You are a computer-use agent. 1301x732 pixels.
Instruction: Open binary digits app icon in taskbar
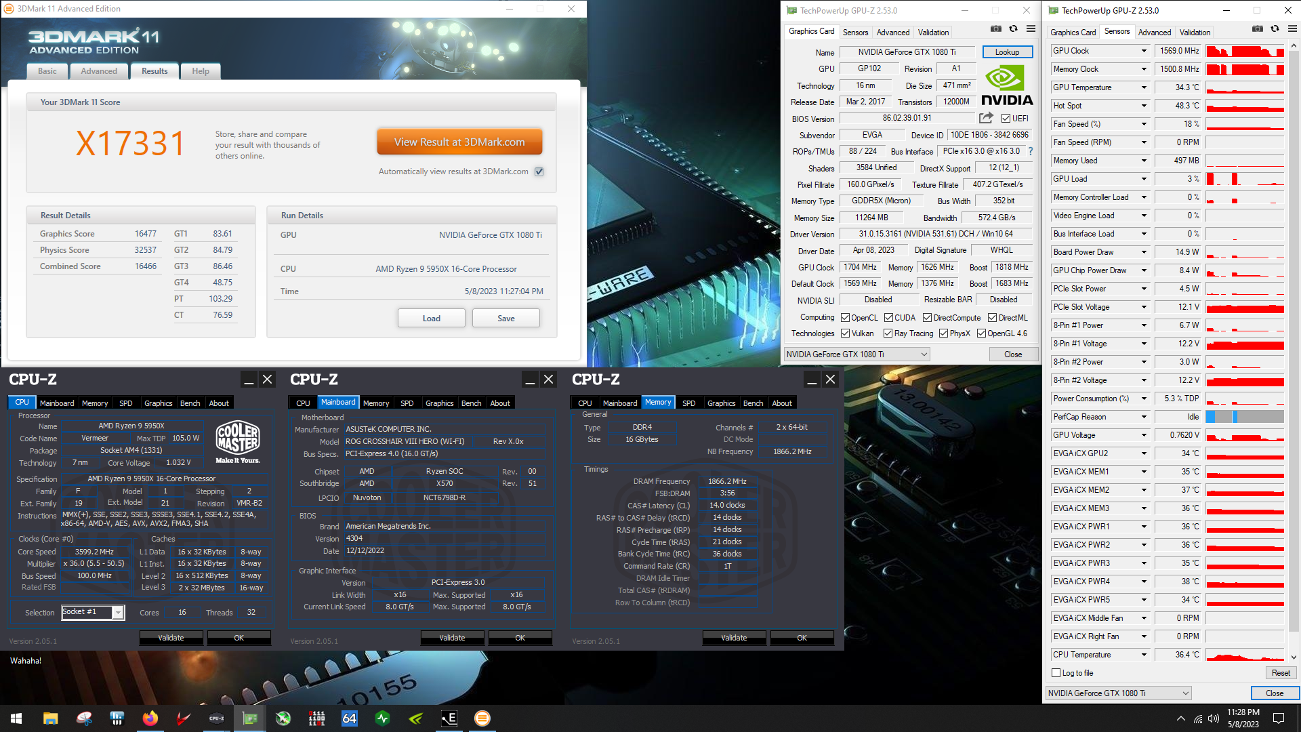coord(316,718)
